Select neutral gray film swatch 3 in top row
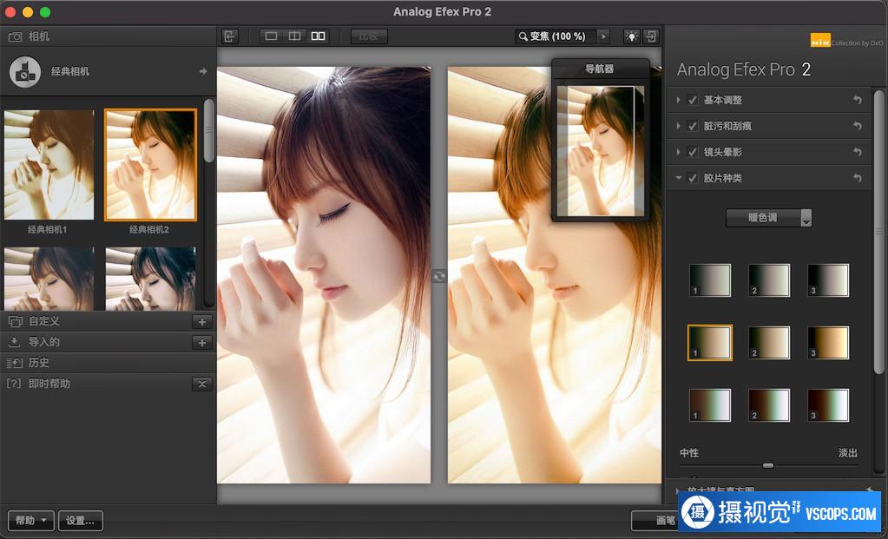The height and width of the screenshot is (539, 888). pyautogui.click(x=828, y=279)
